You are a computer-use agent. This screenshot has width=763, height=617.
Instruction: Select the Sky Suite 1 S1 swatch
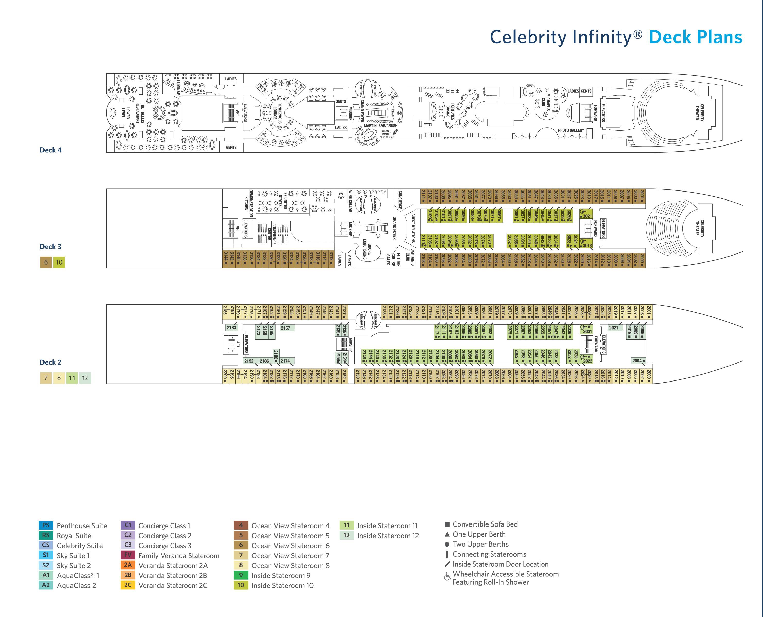click(46, 555)
